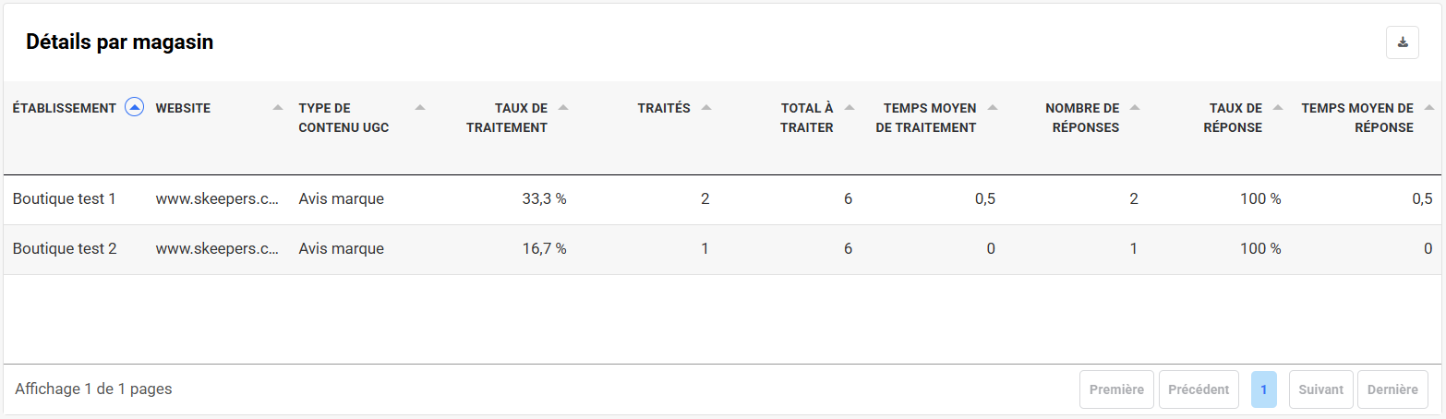The image size is (1446, 419).
Task: Click the Précédent pagination button
Action: point(1199,389)
